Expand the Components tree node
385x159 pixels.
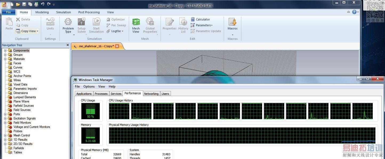click(x=5, y=50)
